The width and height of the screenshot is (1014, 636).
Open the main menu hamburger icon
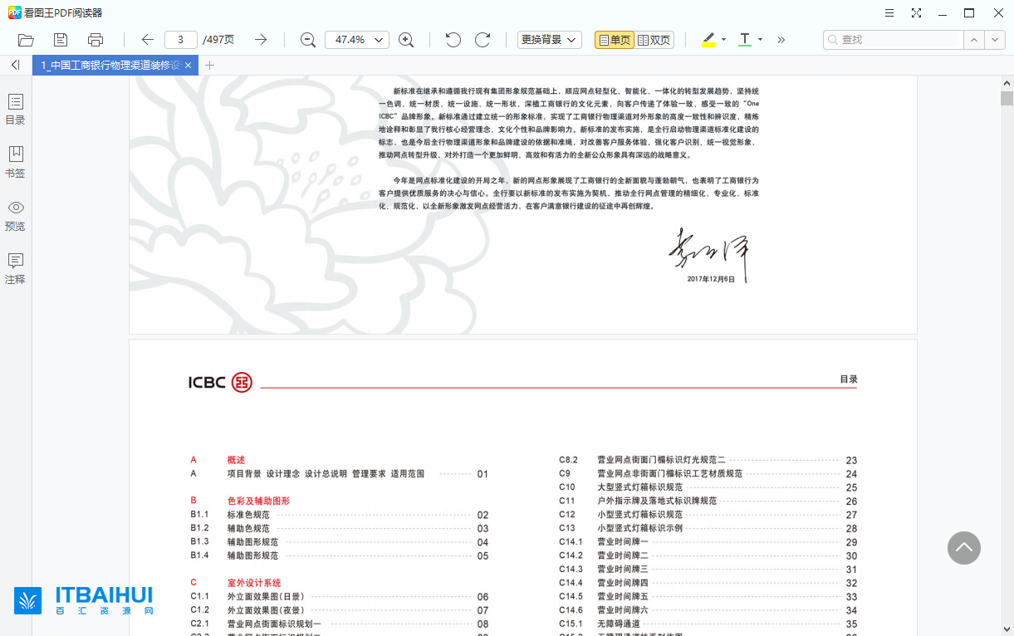coord(889,13)
